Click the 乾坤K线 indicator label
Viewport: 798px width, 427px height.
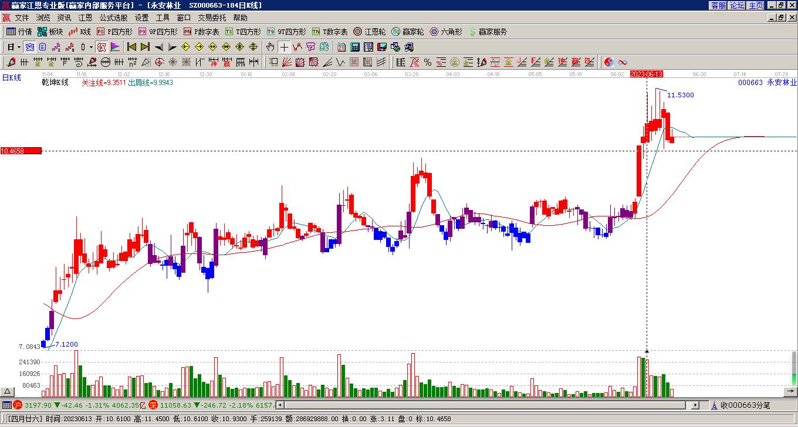click(55, 83)
